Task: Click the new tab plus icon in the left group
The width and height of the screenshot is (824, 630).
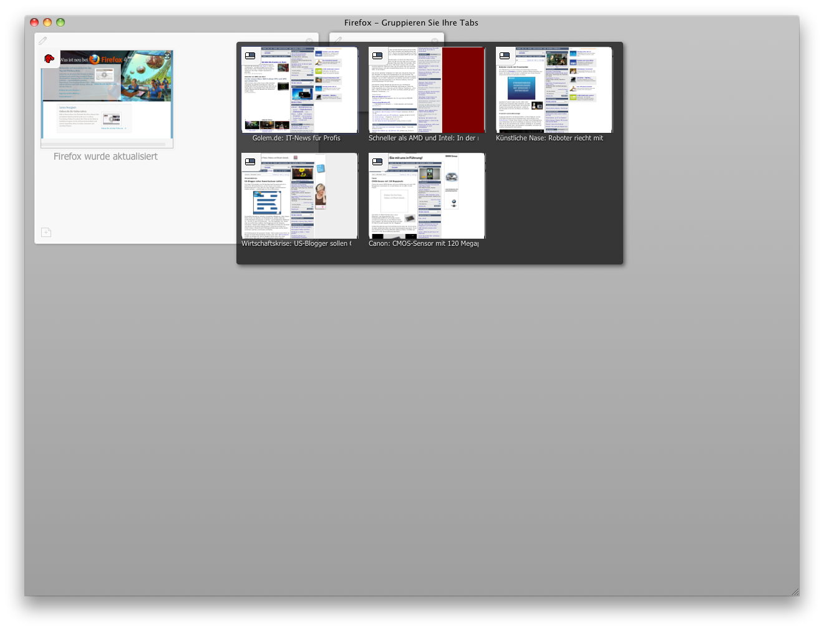Action: click(x=46, y=232)
